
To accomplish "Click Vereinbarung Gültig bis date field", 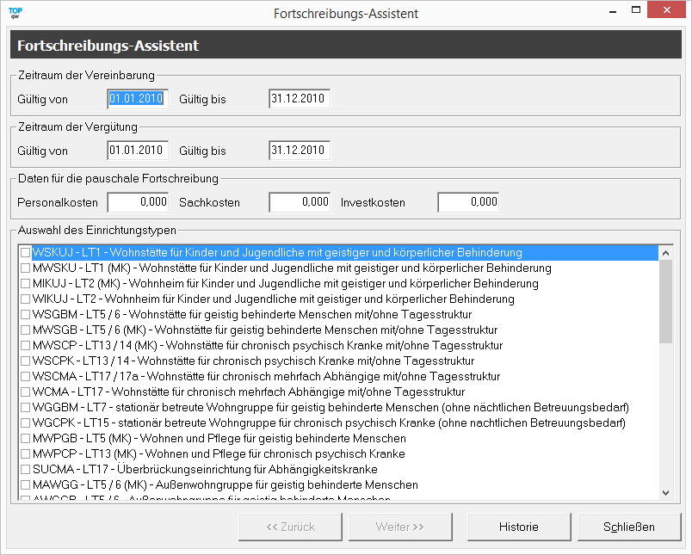I will (299, 99).
